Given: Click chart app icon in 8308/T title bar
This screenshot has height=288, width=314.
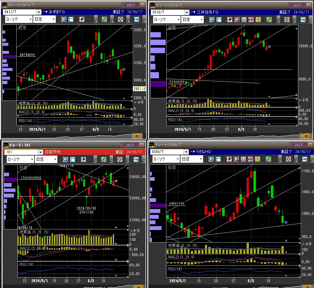Looking at the screenshot, I should (x=152, y=145).
